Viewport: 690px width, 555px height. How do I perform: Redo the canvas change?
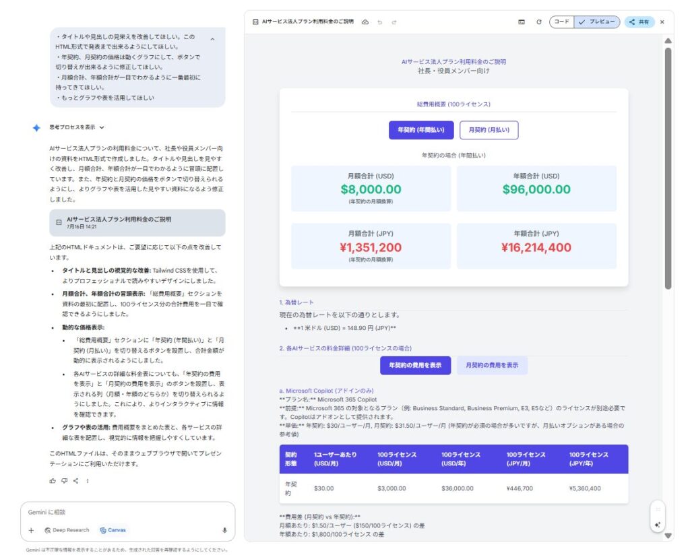(394, 22)
